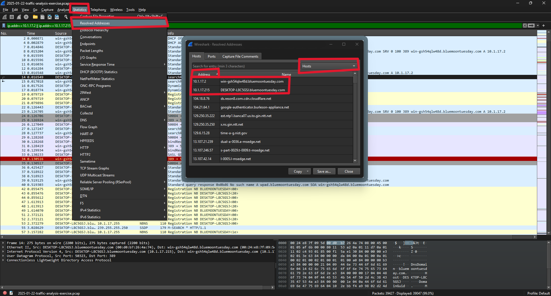Image resolution: width=551 pixels, height=296 pixels.
Task: Click the display filter bookmark icon
Action: (4, 26)
